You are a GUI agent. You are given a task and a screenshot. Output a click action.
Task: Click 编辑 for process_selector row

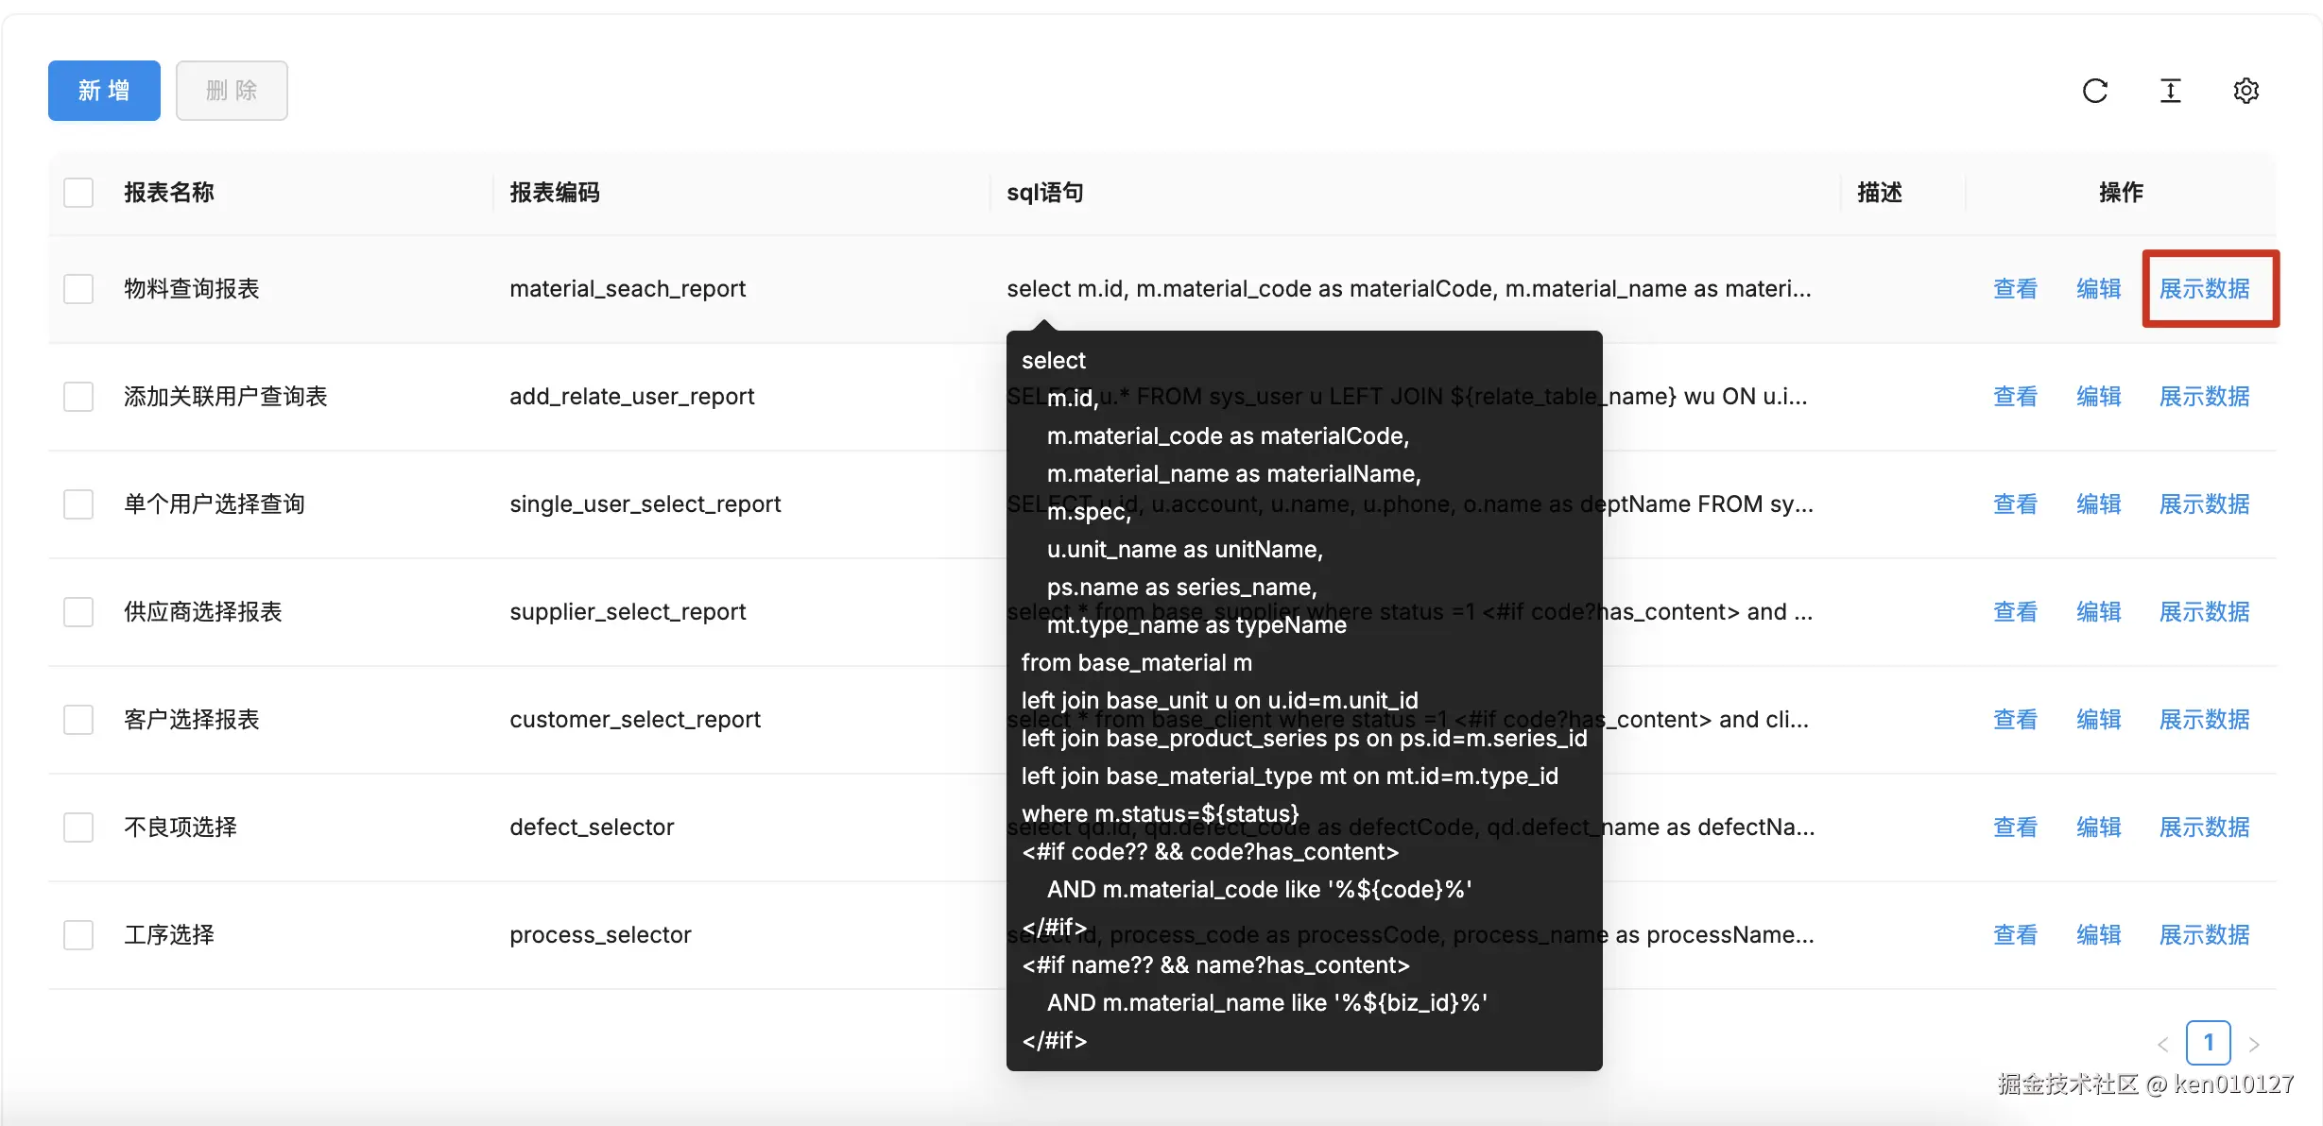click(x=2098, y=935)
